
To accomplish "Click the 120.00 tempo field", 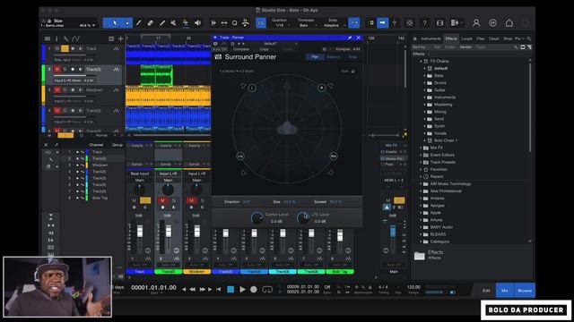I will click(x=413, y=287).
